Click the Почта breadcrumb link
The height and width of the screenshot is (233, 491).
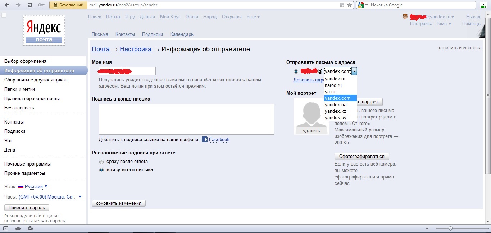(x=101, y=49)
